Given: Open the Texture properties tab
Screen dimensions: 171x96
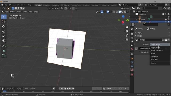Looking at the screenshot, I should (132, 75).
